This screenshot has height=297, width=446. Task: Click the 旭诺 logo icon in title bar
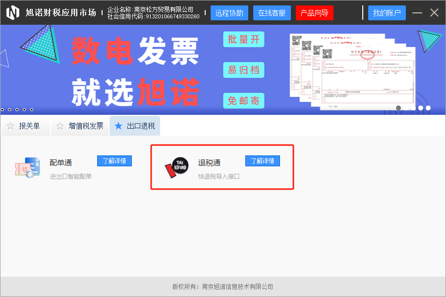(x=13, y=12)
